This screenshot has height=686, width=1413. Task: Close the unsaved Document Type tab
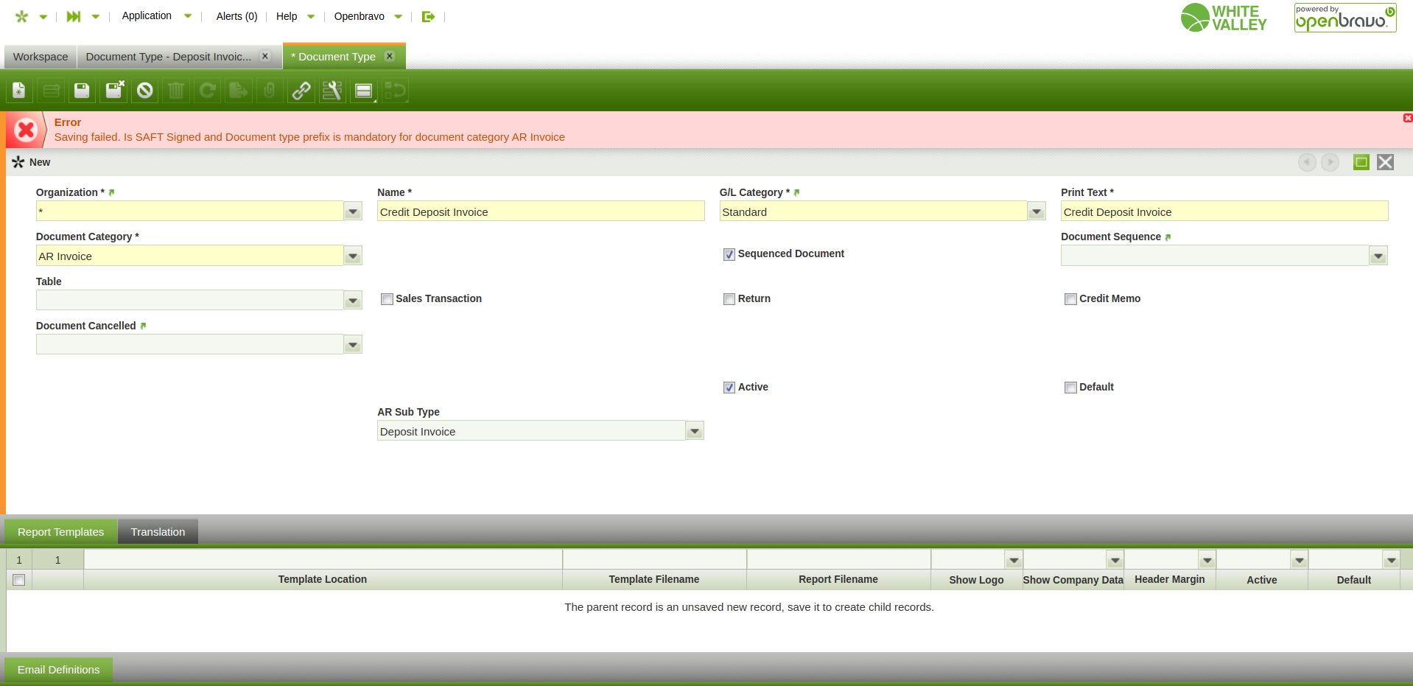[x=390, y=56]
